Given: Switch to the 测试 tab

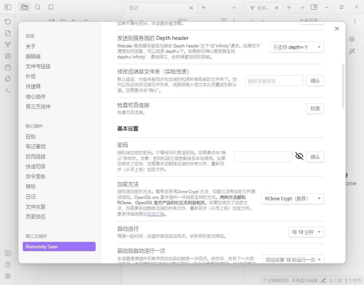Looking at the screenshot, I should 161,8.
